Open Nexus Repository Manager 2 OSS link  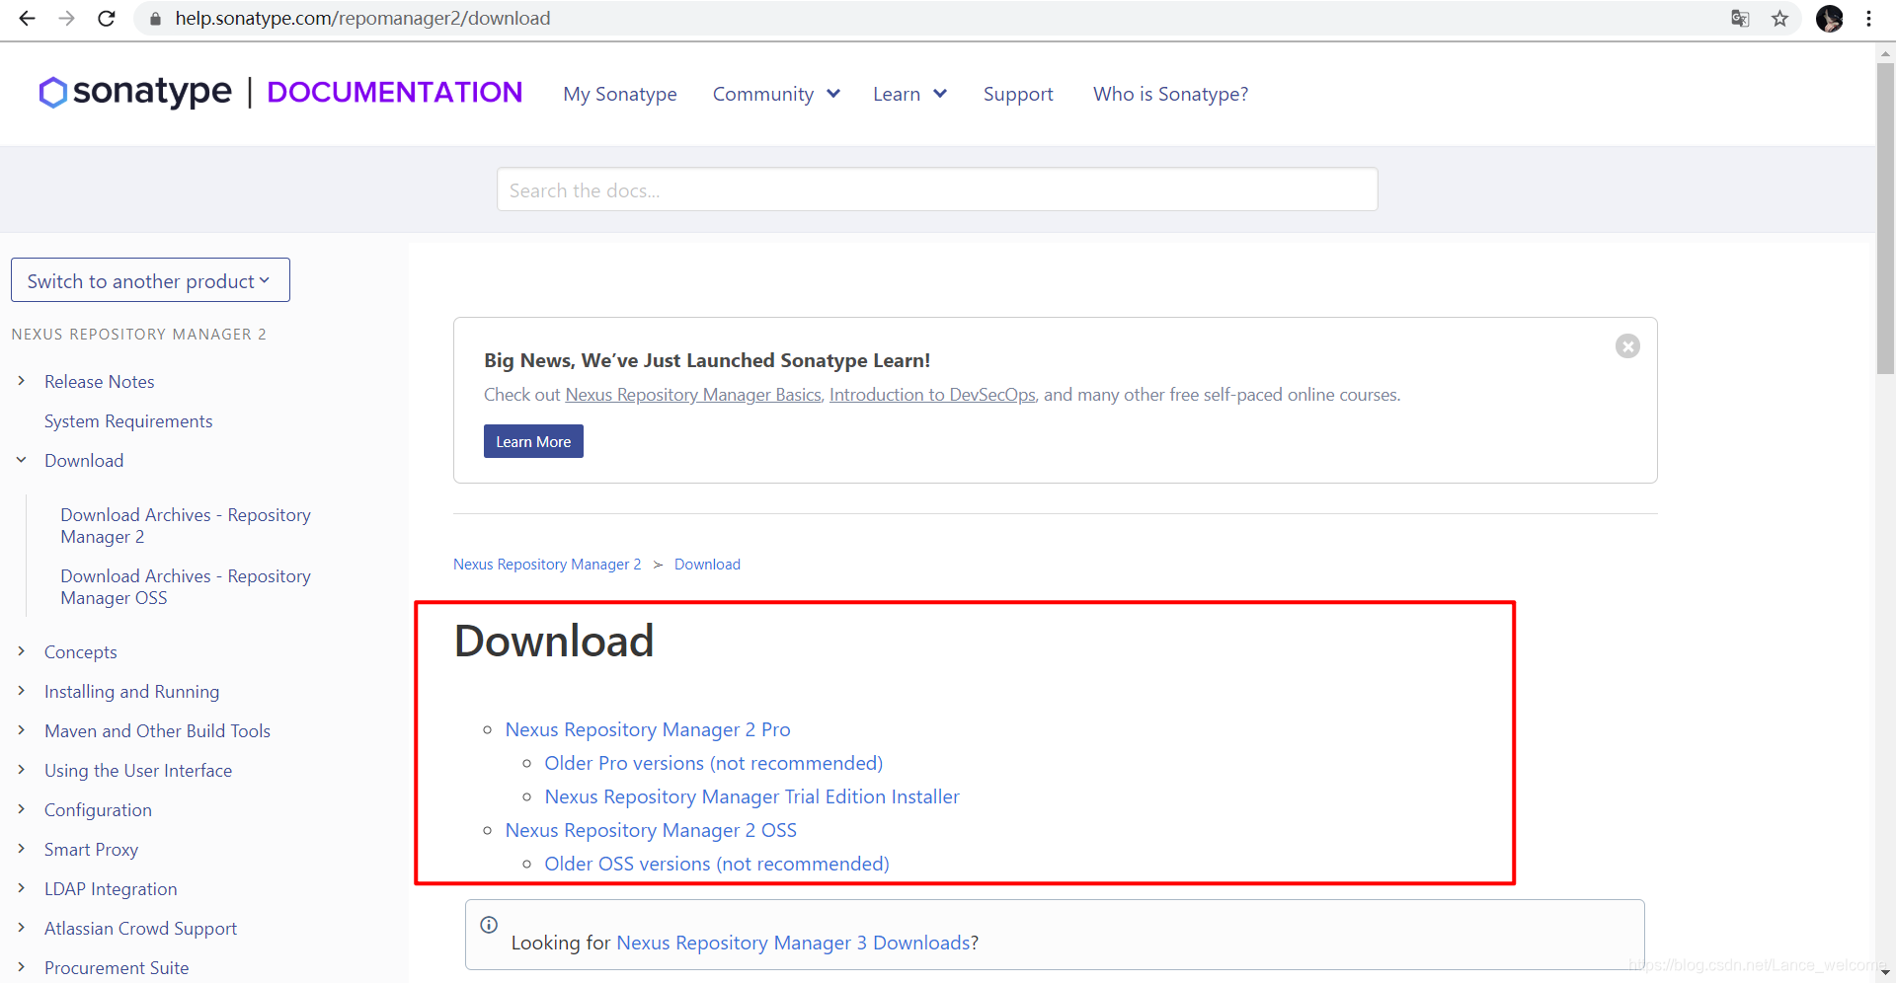(651, 830)
